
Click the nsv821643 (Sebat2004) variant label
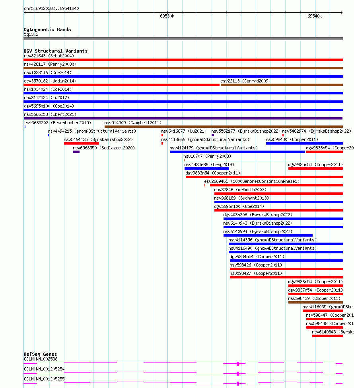tap(49, 56)
